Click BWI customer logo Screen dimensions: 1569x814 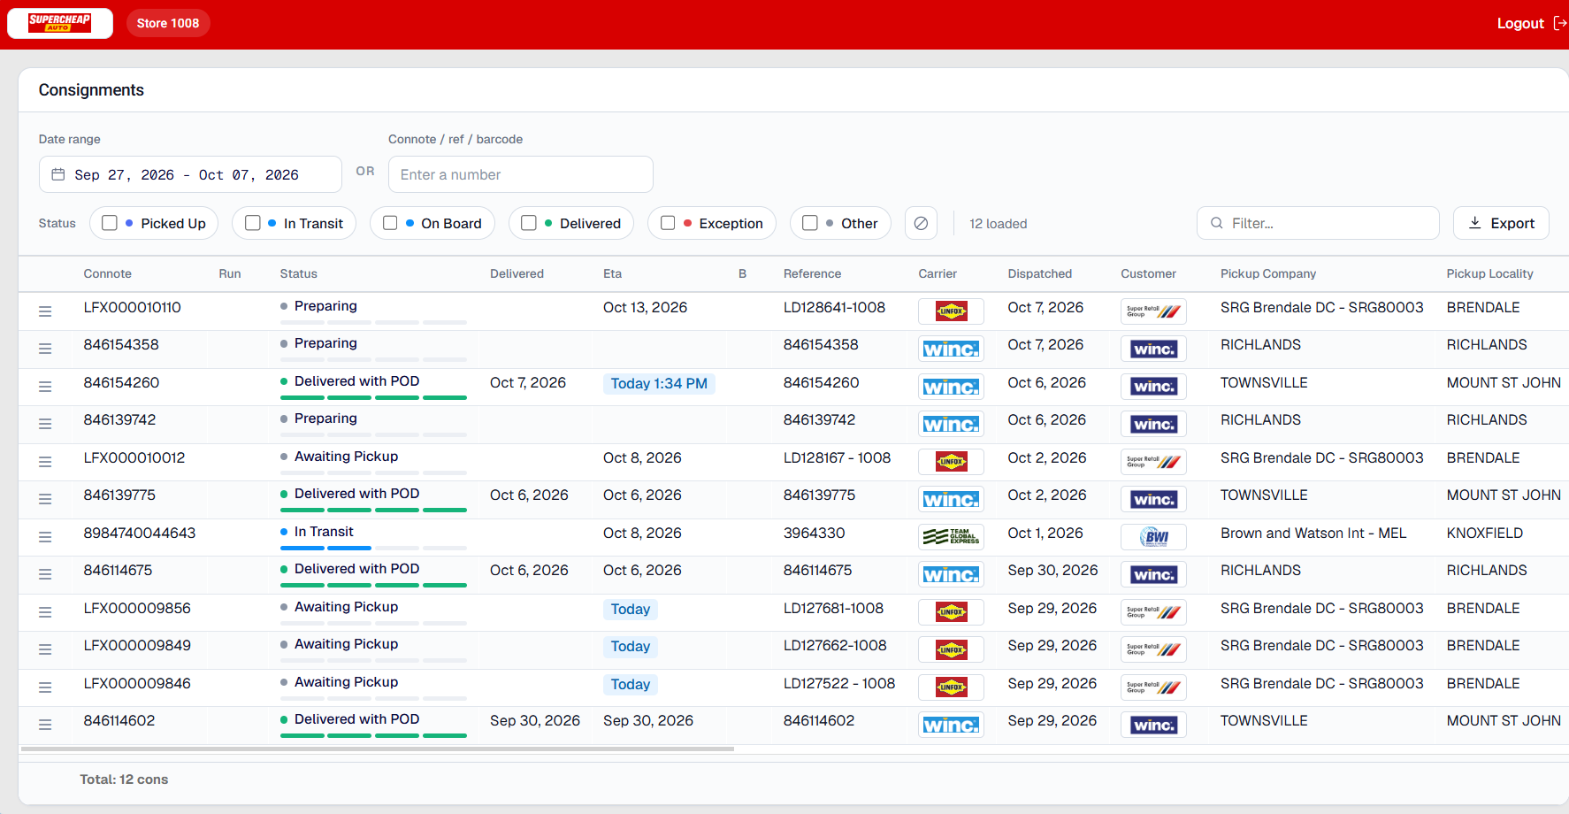pos(1153,537)
